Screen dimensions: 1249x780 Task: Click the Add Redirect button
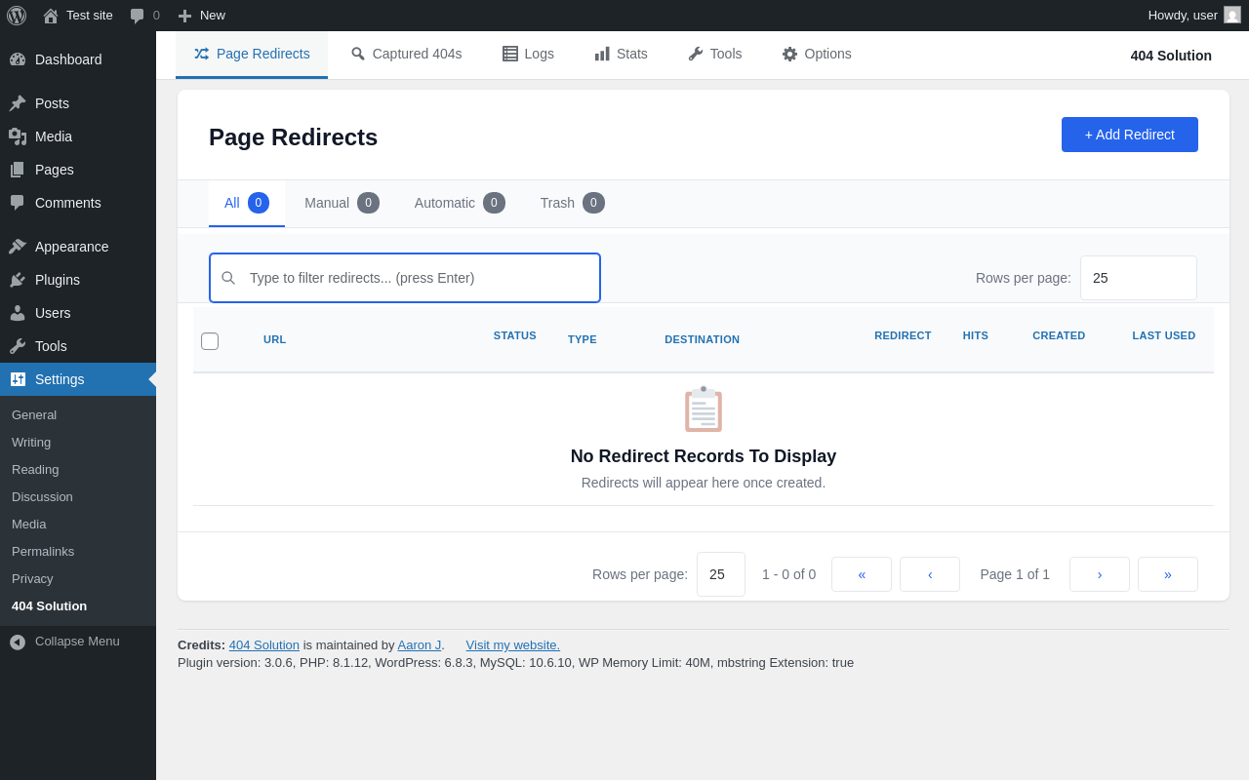pos(1129,135)
